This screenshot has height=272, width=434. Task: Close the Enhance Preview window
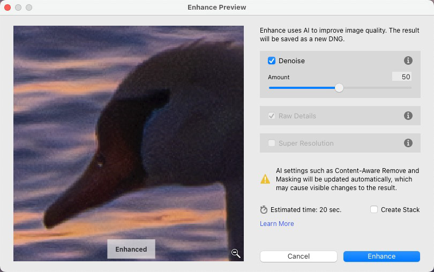click(x=8, y=7)
